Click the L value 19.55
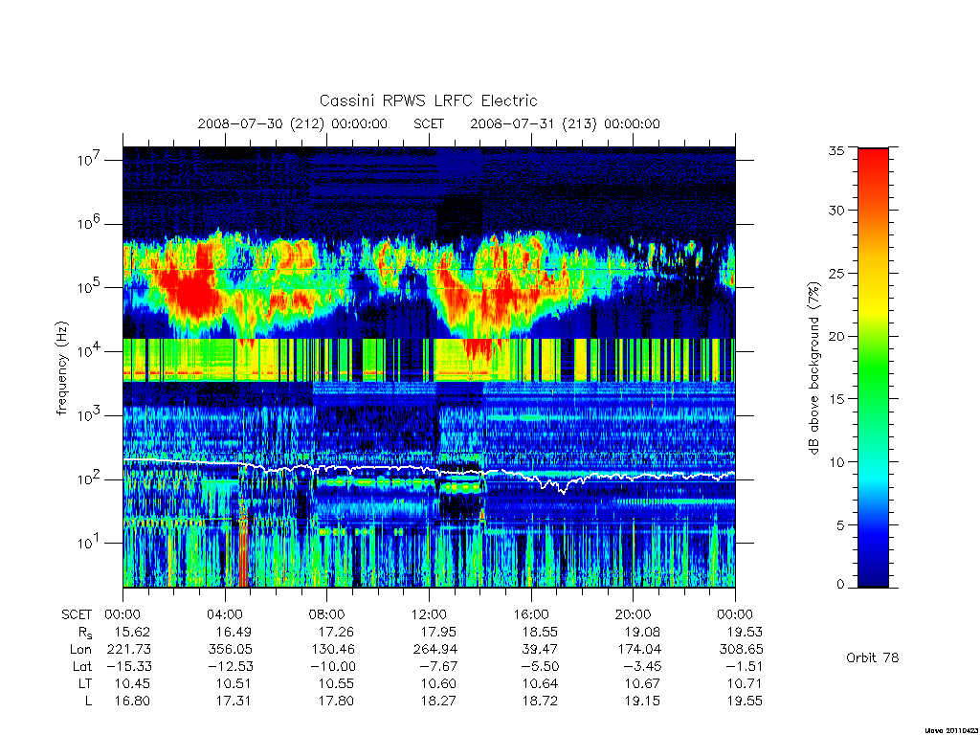 point(745,702)
